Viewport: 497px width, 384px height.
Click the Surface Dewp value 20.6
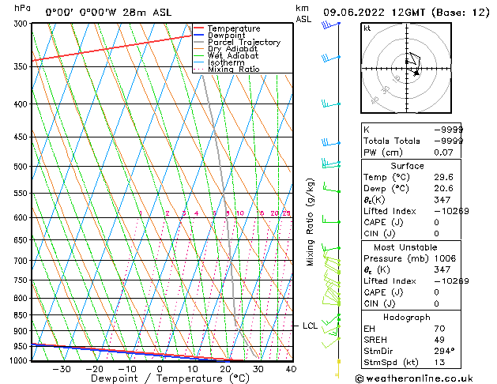coord(443,189)
